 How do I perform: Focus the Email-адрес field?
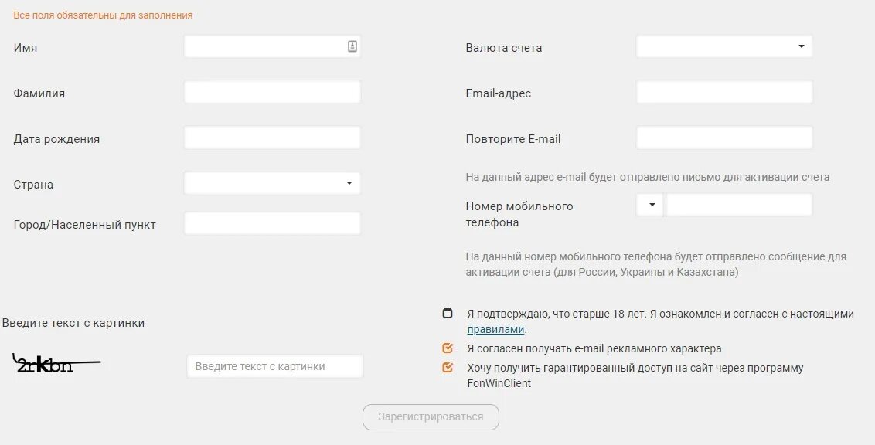click(724, 92)
